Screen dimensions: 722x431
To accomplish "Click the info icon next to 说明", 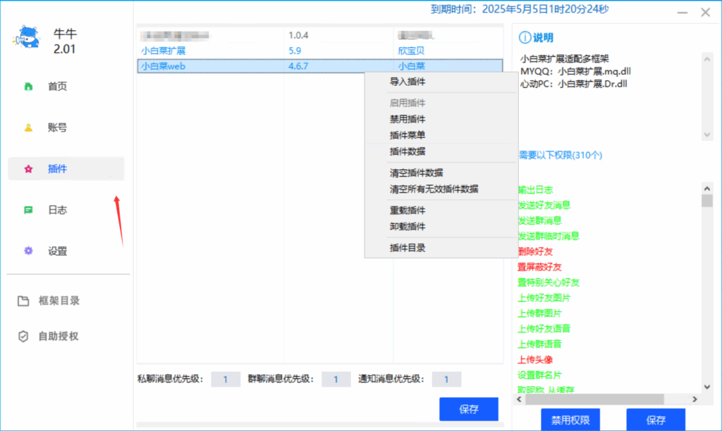I will 525,38.
